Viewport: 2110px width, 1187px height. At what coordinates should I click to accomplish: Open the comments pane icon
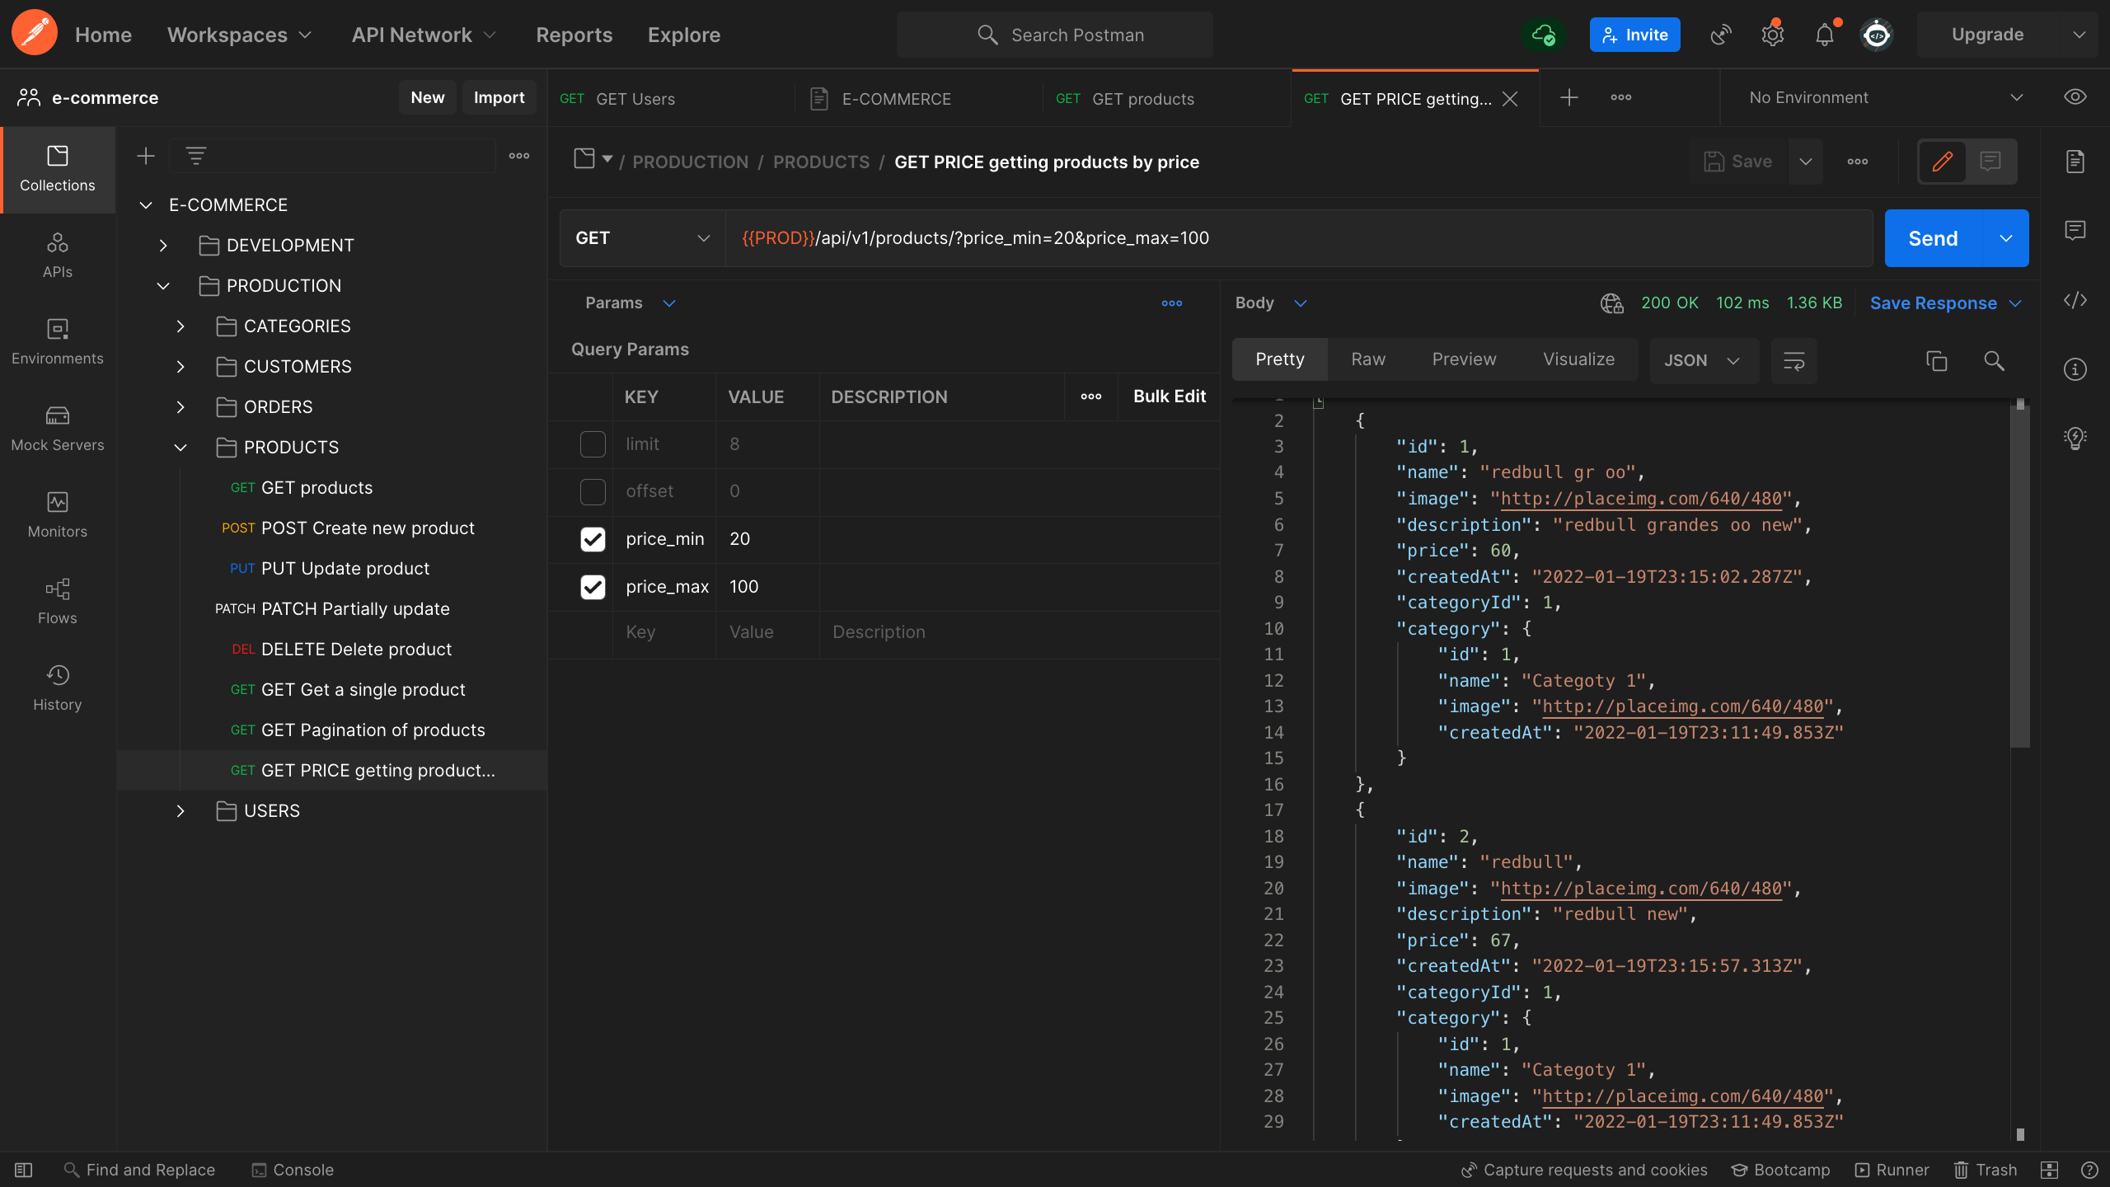click(x=2075, y=231)
